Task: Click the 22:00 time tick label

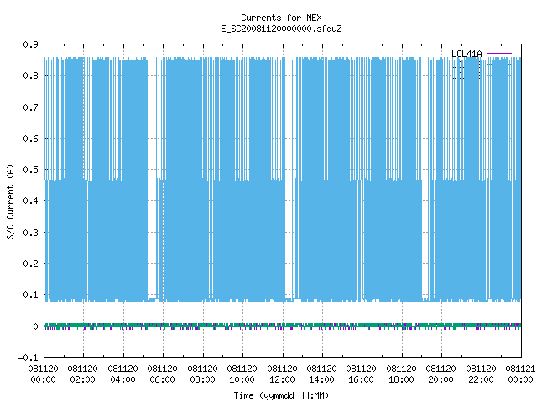Action: (481, 379)
